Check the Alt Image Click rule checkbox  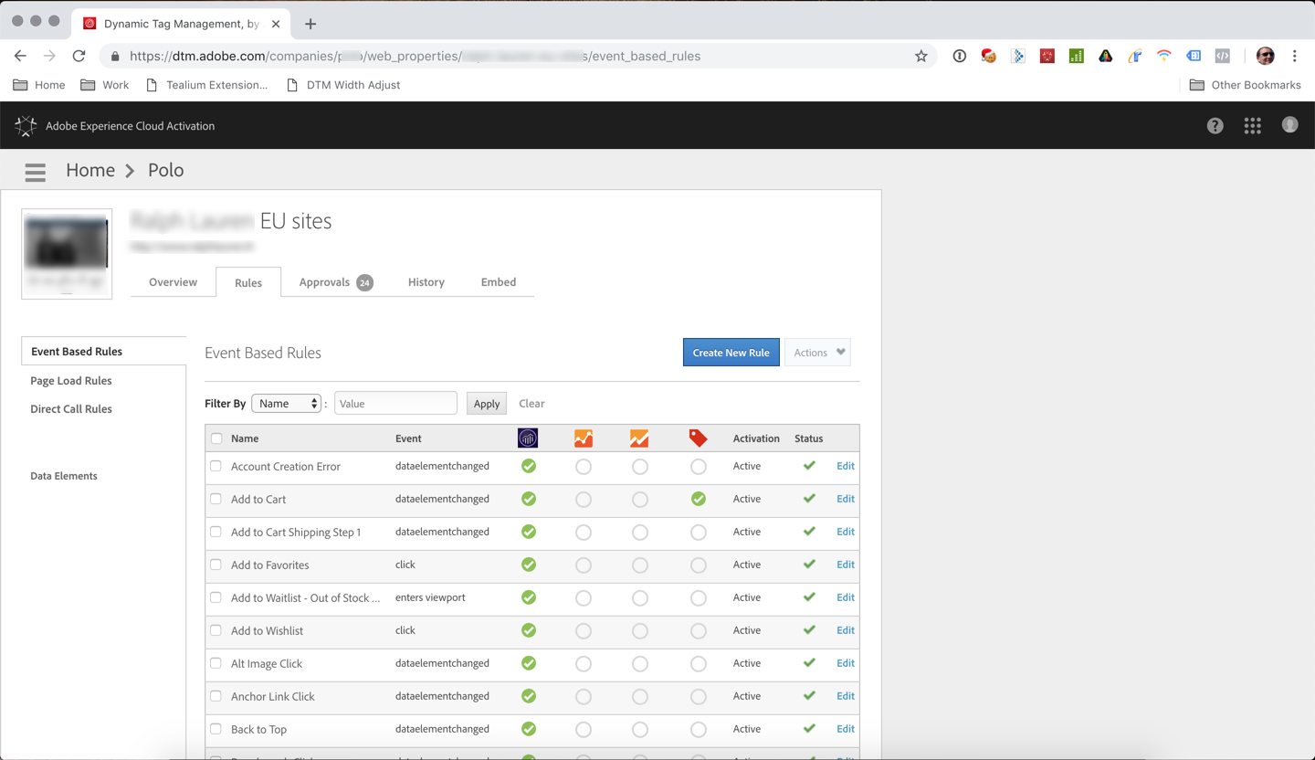pyautogui.click(x=216, y=663)
